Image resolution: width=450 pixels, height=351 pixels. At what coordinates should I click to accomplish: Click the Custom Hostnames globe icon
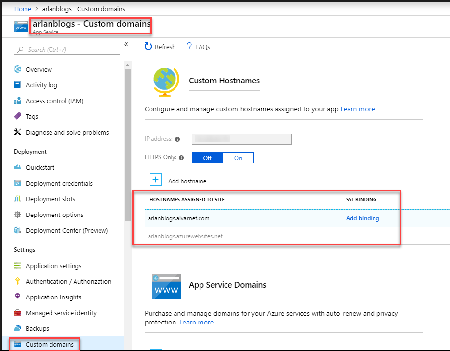point(167,82)
